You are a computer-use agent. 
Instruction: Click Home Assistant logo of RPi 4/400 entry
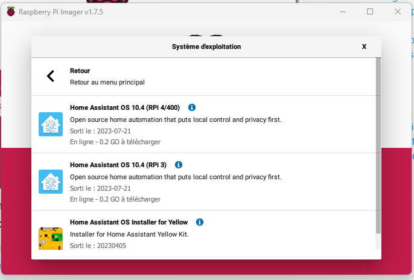51,124
